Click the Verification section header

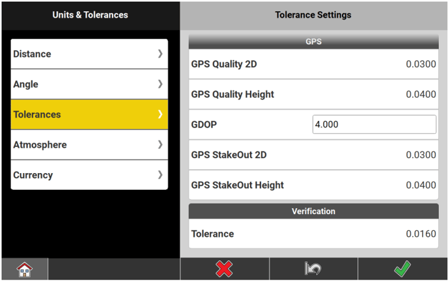(x=313, y=211)
